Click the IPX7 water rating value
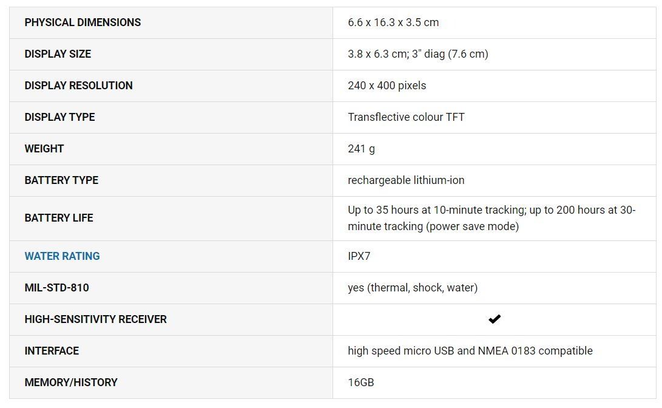The width and height of the screenshot is (662, 408). click(x=359, y=256)
